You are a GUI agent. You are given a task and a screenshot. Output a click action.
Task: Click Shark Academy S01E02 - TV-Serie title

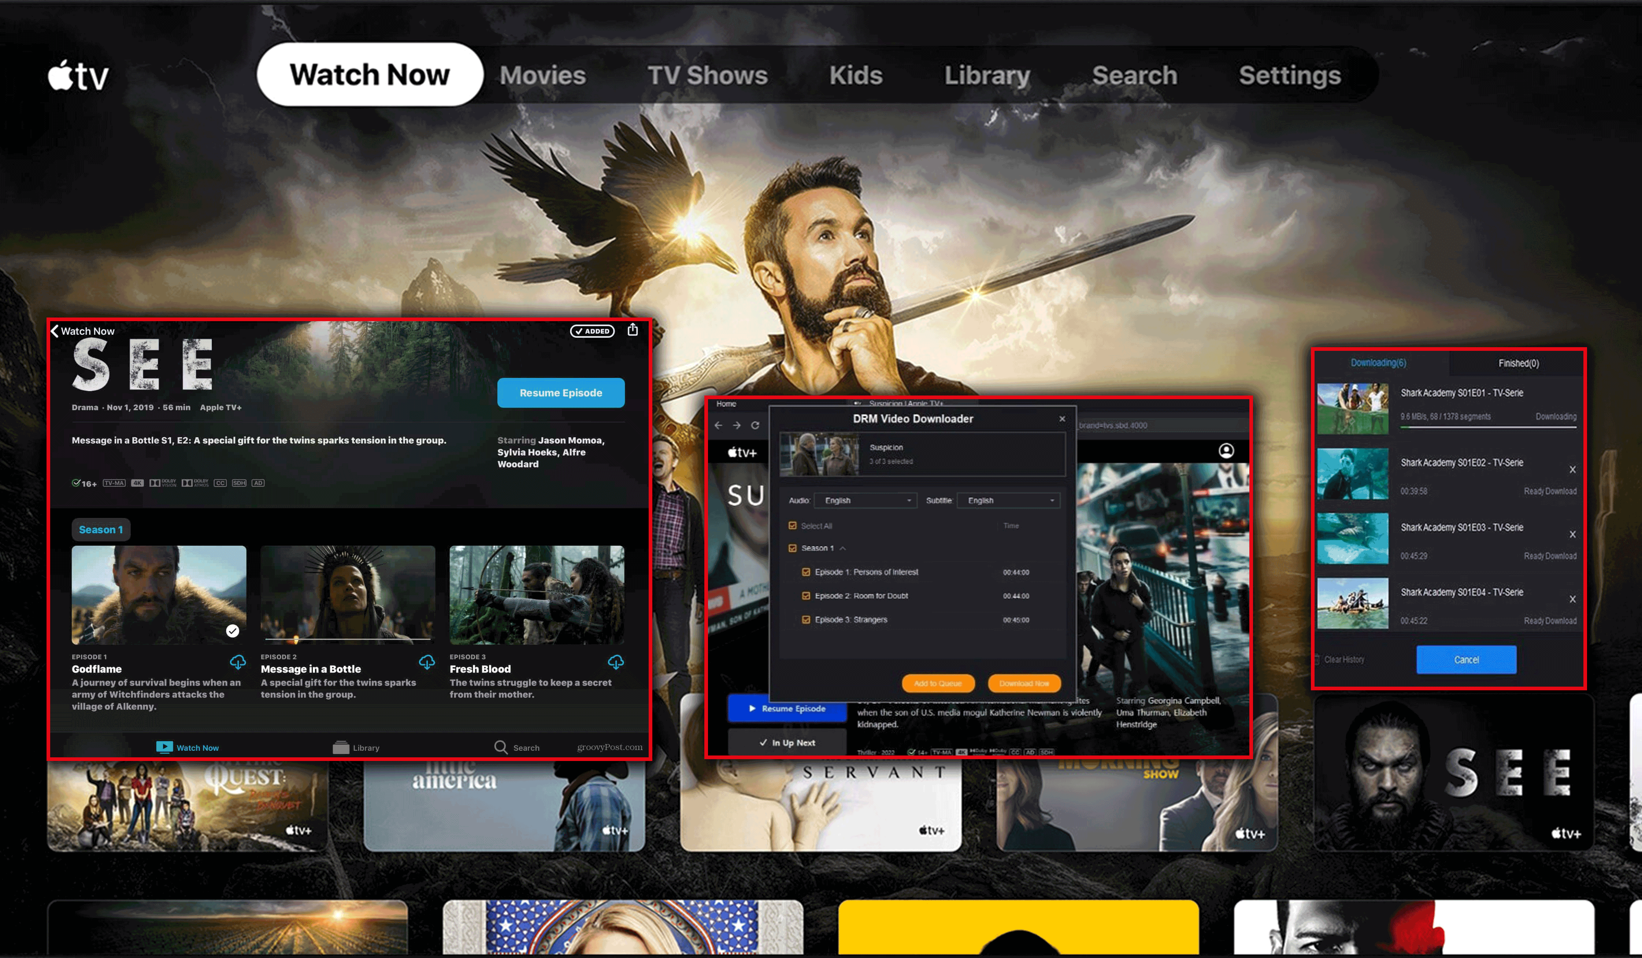coord(1461,463)
